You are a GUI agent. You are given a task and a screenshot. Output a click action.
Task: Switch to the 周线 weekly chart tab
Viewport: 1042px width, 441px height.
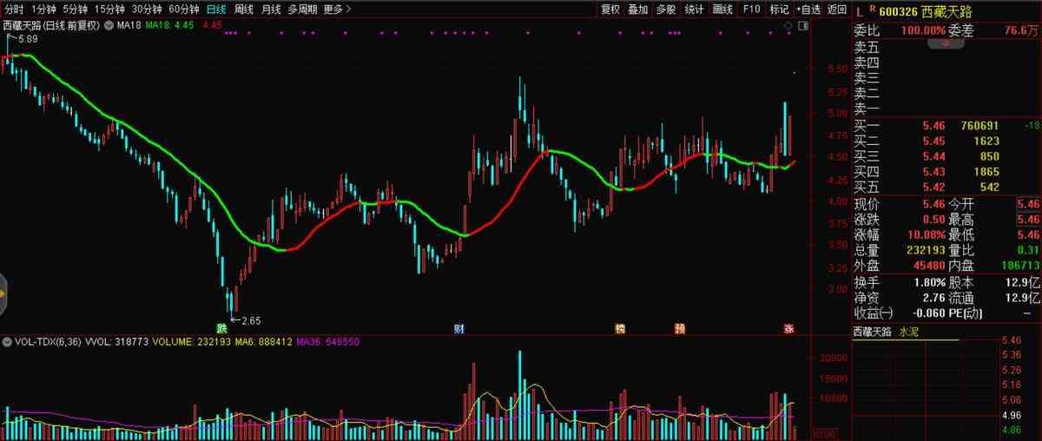point(244,10)
